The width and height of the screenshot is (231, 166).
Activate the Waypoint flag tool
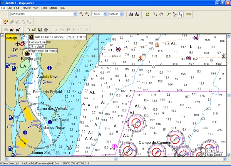pos(168,14)
